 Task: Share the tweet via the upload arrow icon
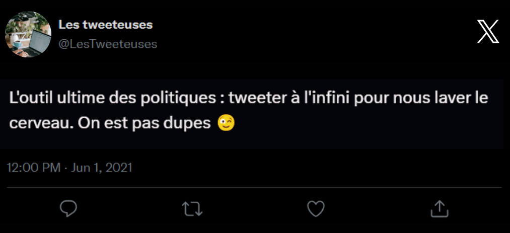[439, 208]
